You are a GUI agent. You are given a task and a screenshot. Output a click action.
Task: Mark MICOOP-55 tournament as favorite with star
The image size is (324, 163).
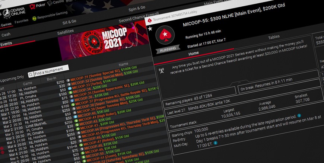(x=150, y=29)
